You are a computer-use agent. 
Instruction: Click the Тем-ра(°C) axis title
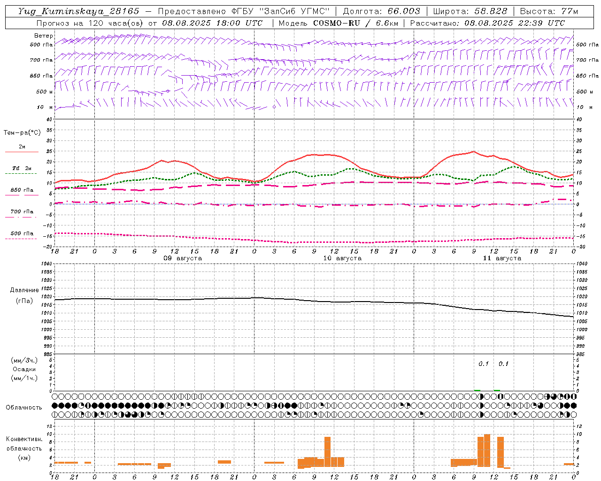coord(22,133)
